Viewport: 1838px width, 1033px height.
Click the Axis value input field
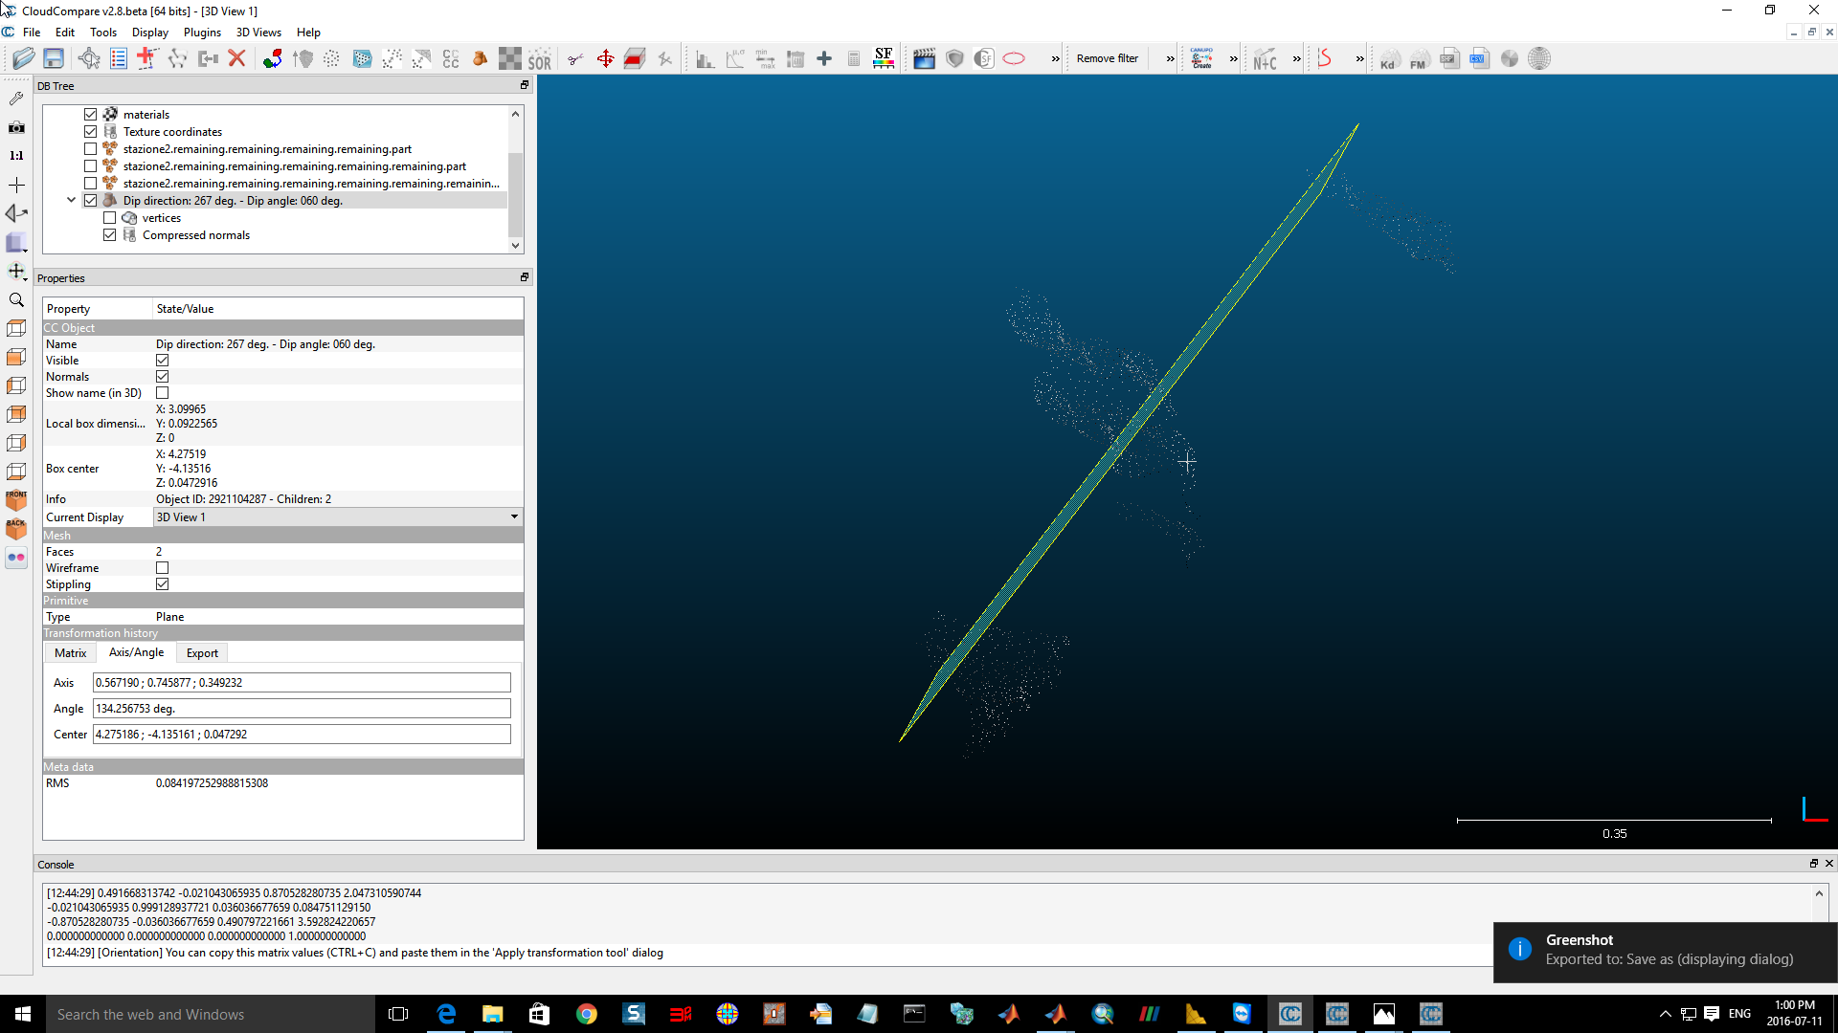point(302,683)
